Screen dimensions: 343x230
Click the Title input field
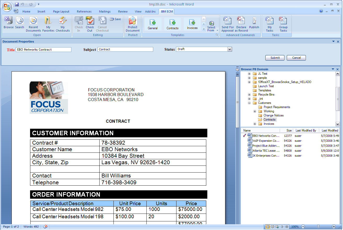coord(43,50)
